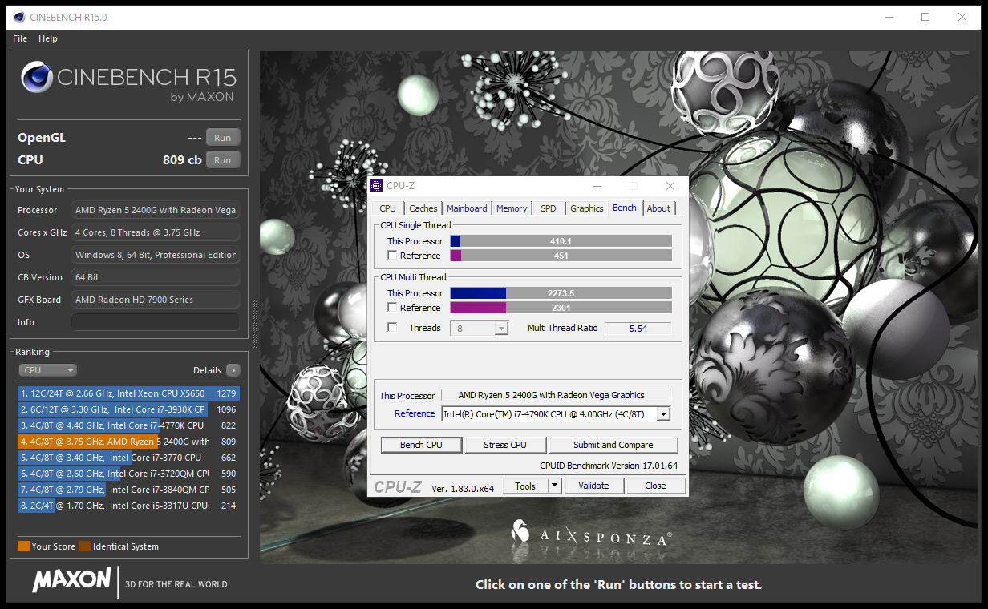Close the CPU-Z window with X
The height and width of the screenshot is (609, 988).
[x=670, y=186]
